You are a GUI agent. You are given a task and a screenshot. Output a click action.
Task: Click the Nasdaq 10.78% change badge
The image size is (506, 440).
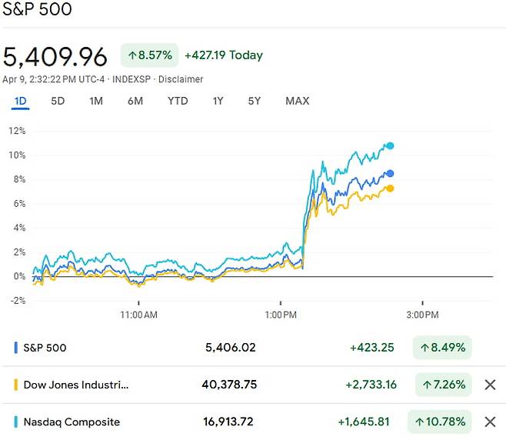point(441,422)
